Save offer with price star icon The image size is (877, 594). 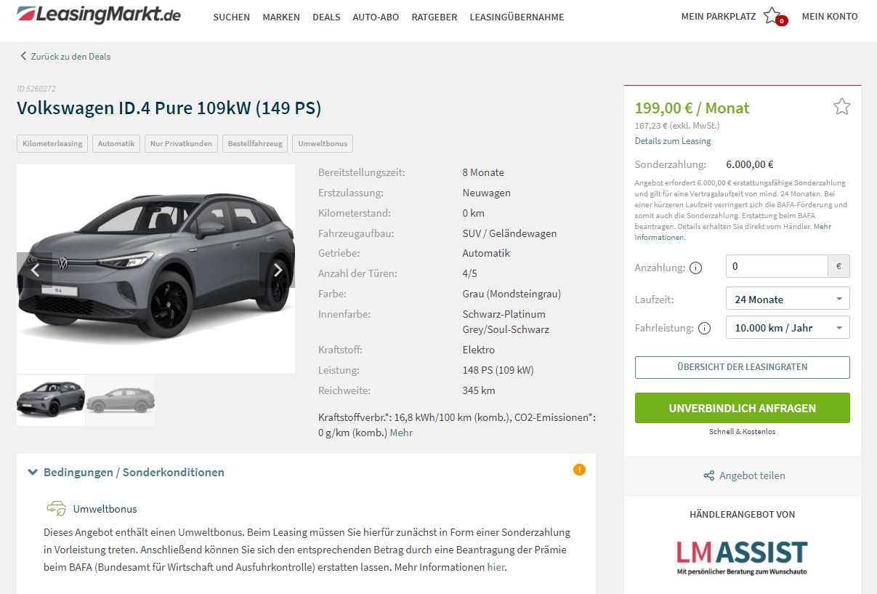click(841, 107)
